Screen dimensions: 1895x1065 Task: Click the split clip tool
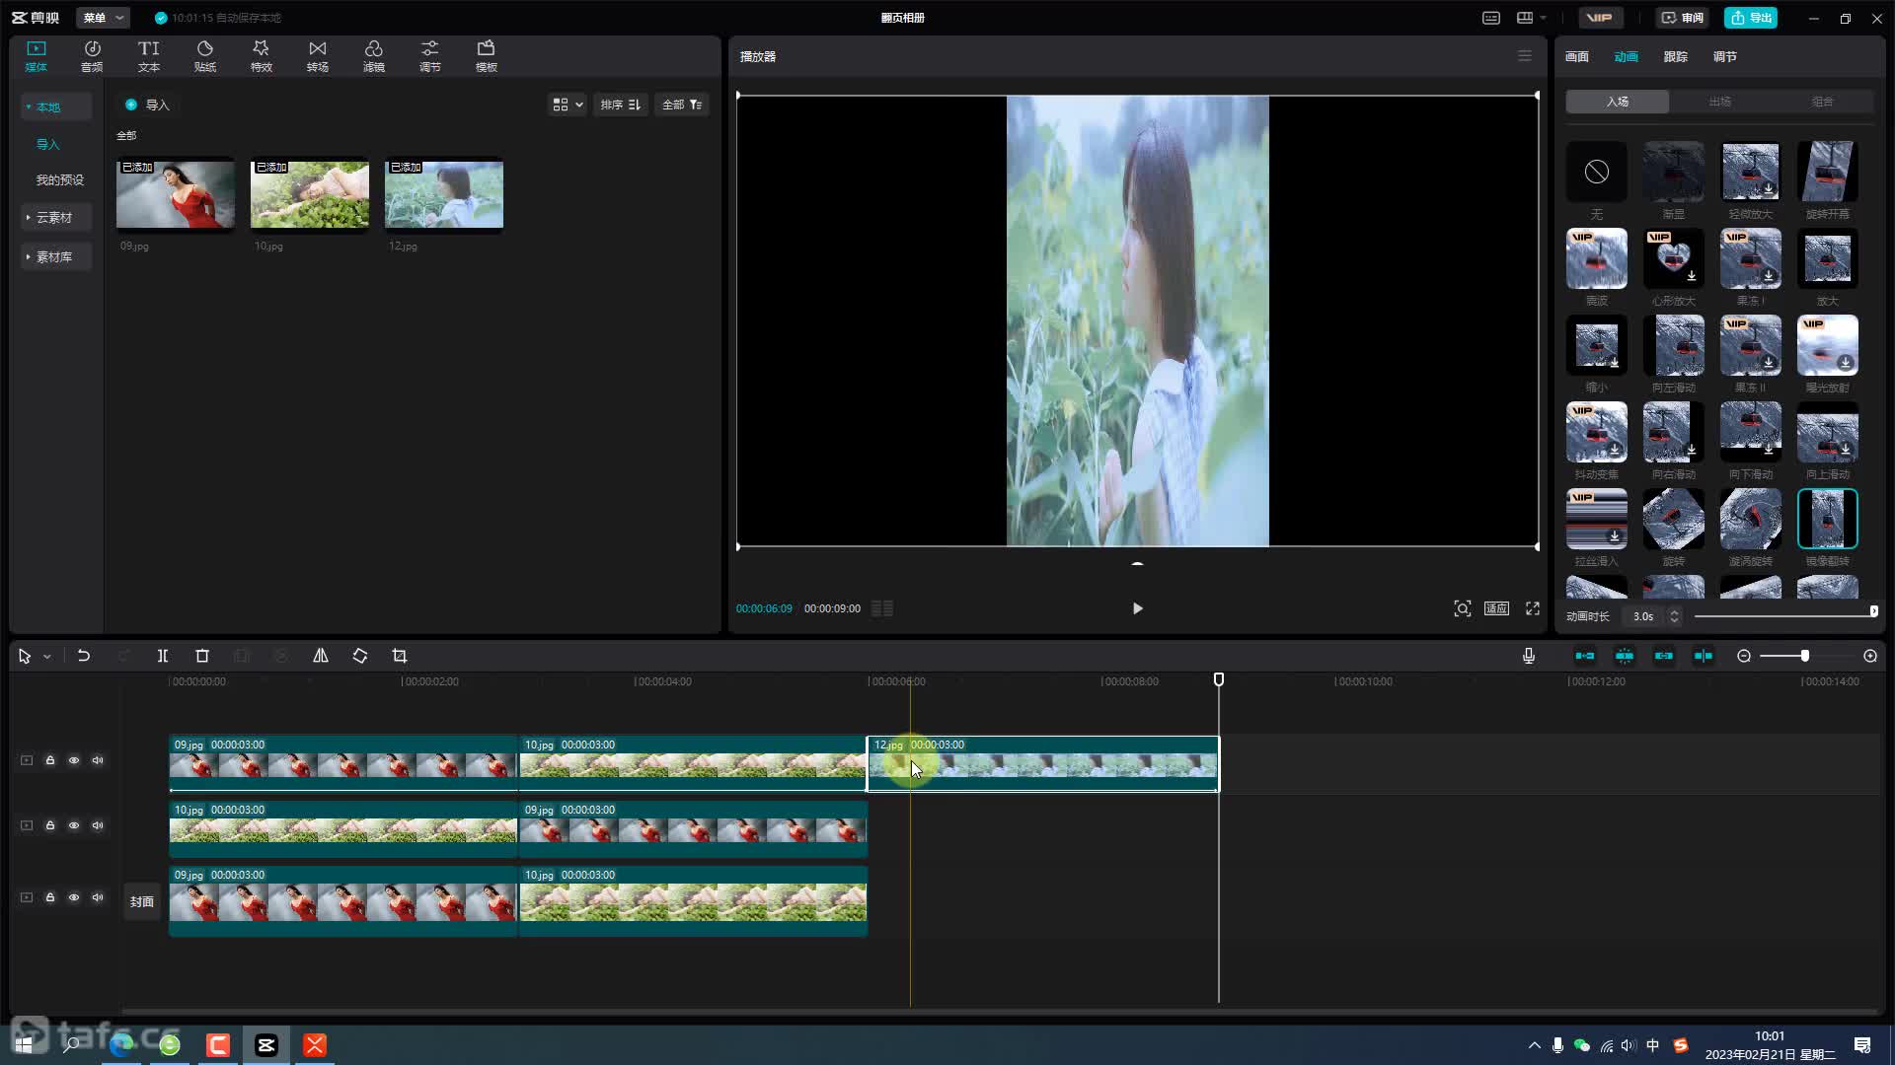[163, 656]
